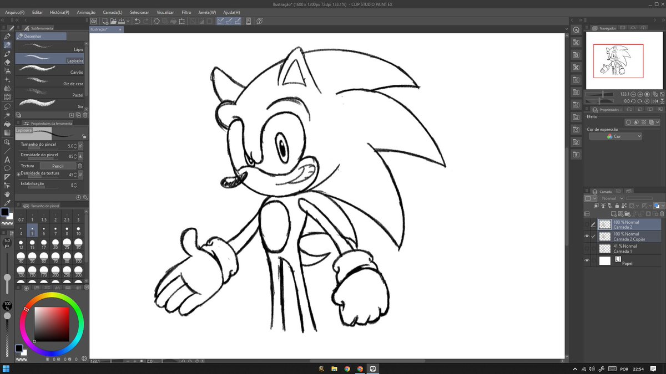Select the Lasso selection tool
Viewport: 666px width, 374px height.
click(7, 106)
